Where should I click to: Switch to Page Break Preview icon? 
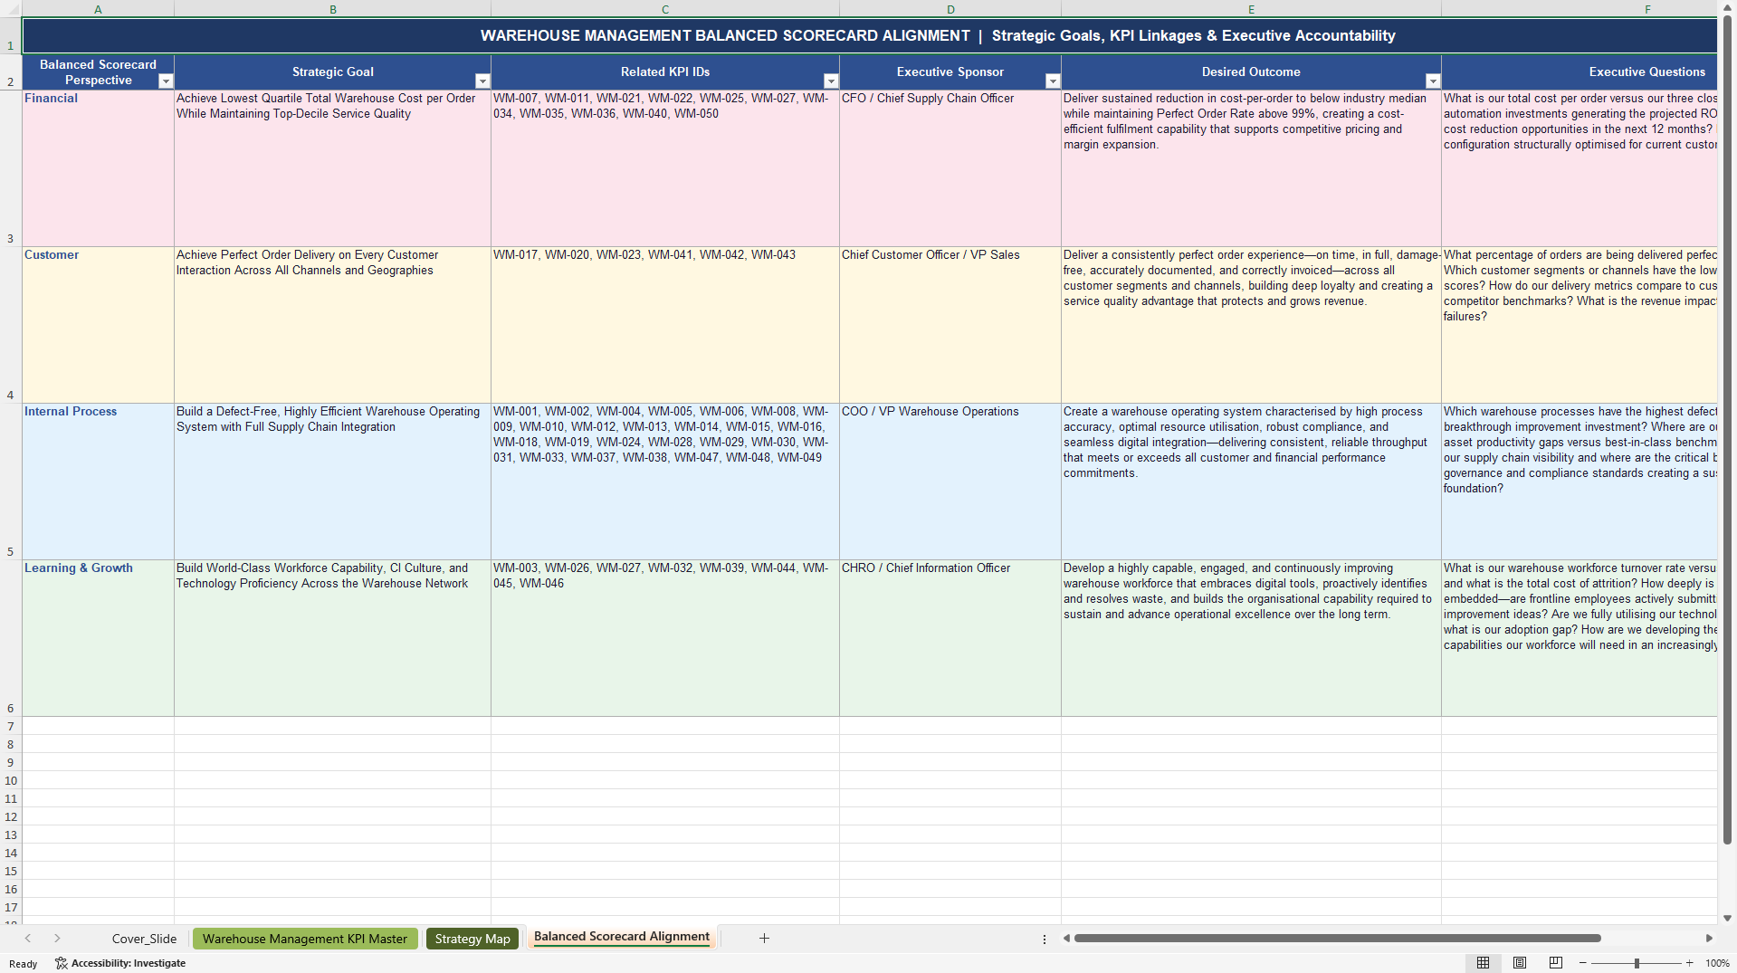(x=1556, y=963)
